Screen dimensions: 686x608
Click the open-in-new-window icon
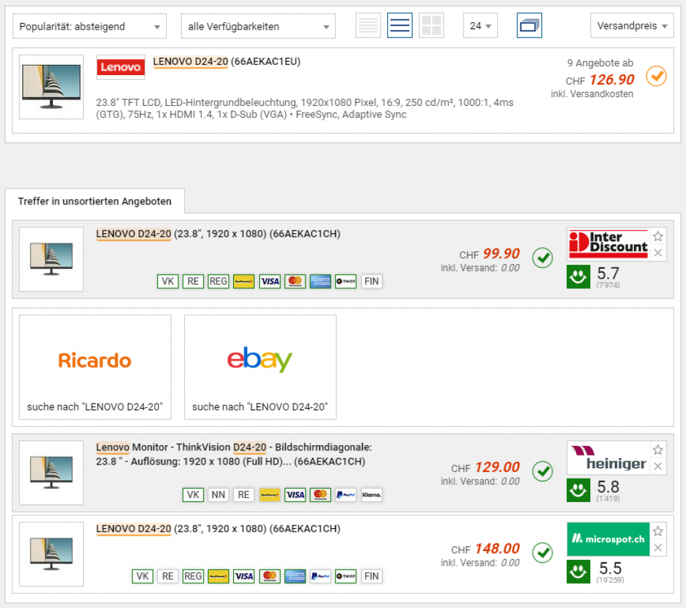click(529, 26)
